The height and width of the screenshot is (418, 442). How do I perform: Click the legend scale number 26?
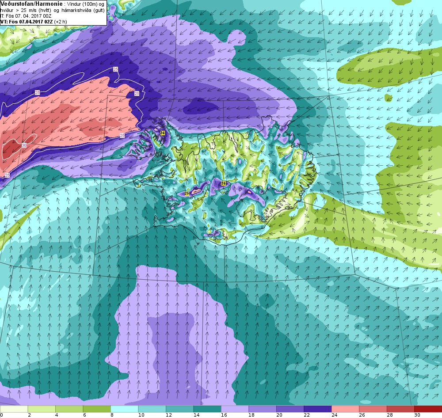(362, 415)
